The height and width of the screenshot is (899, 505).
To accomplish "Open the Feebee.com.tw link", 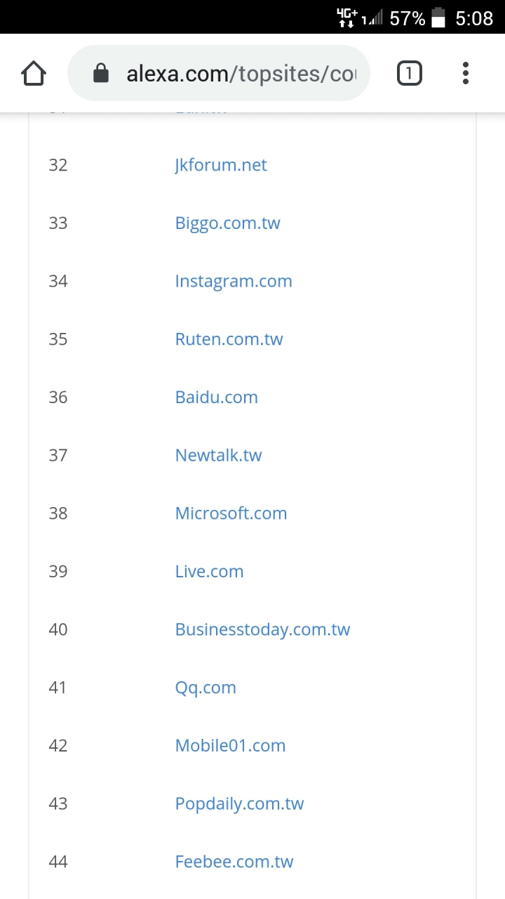I will click(234, 862).
